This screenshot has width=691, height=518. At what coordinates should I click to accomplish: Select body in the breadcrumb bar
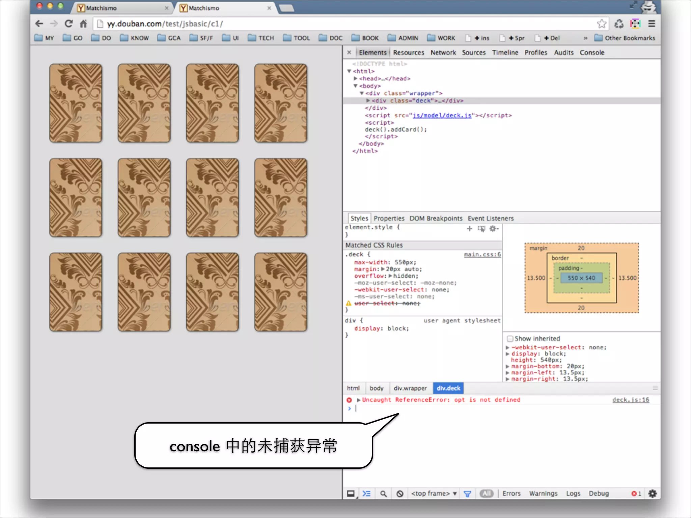(377, 388)
